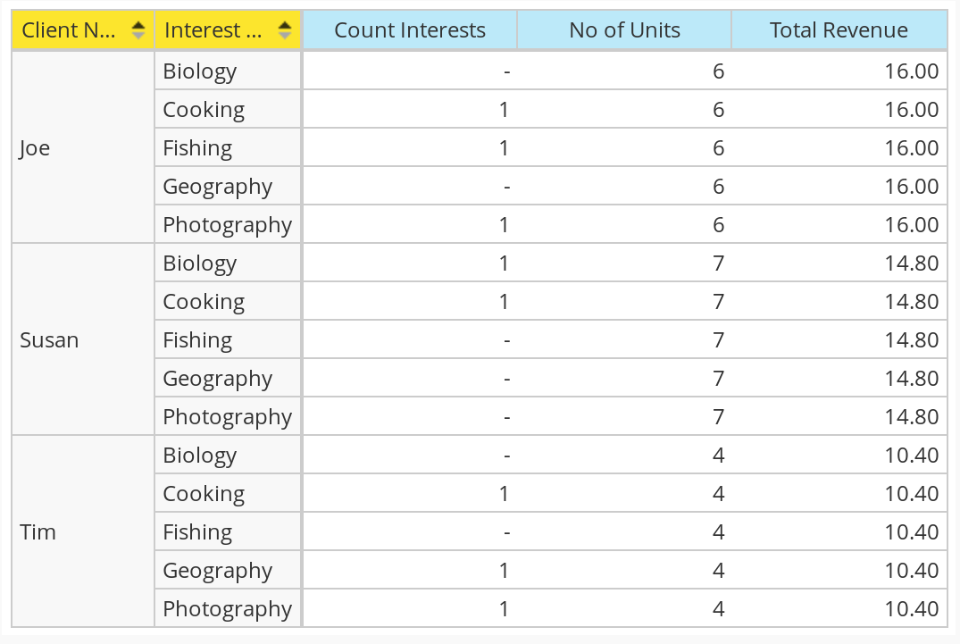The width and height of the screenshot is (960, 644).
Task: Select No of Units value for Joe's Fishing
Action: pyautogui.click(x=624, y=148)
